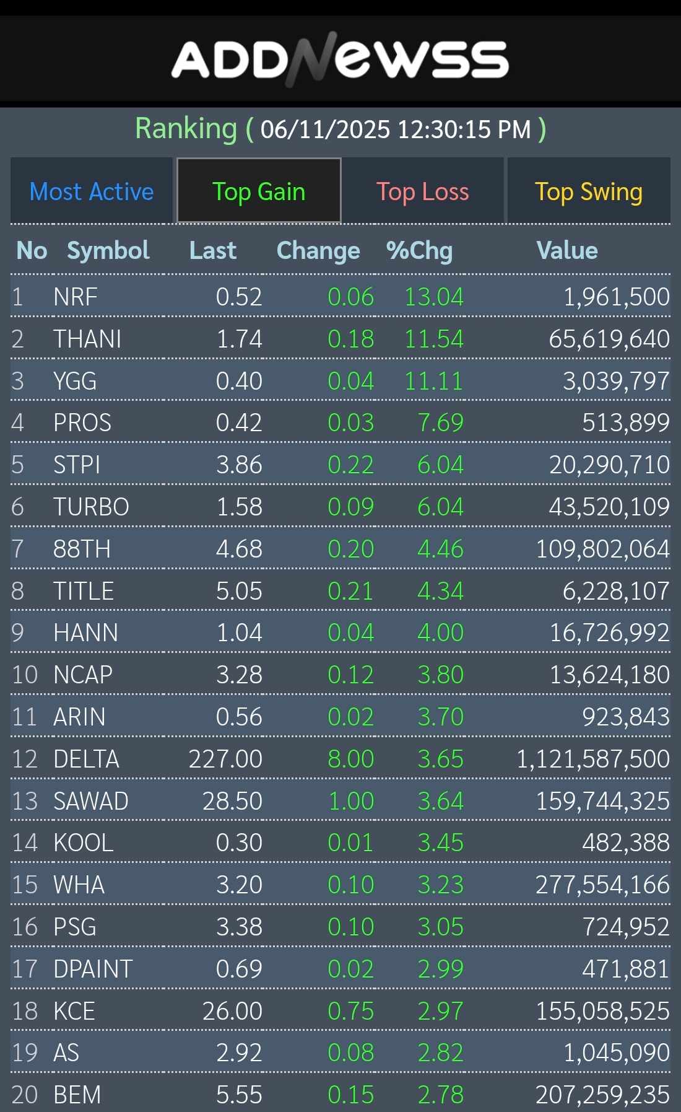This screenshot has width=681, height=1112.
Task: Open the Top Loss tab
Action: [423, 191]
